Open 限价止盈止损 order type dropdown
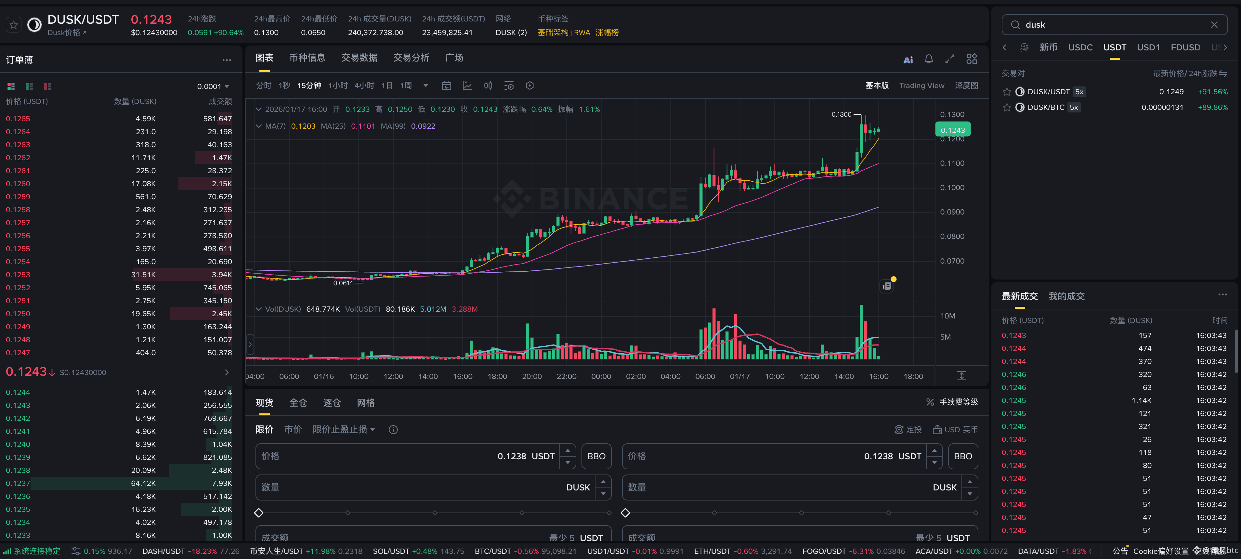Screen dimensions: 1241x559 [344, 429]
